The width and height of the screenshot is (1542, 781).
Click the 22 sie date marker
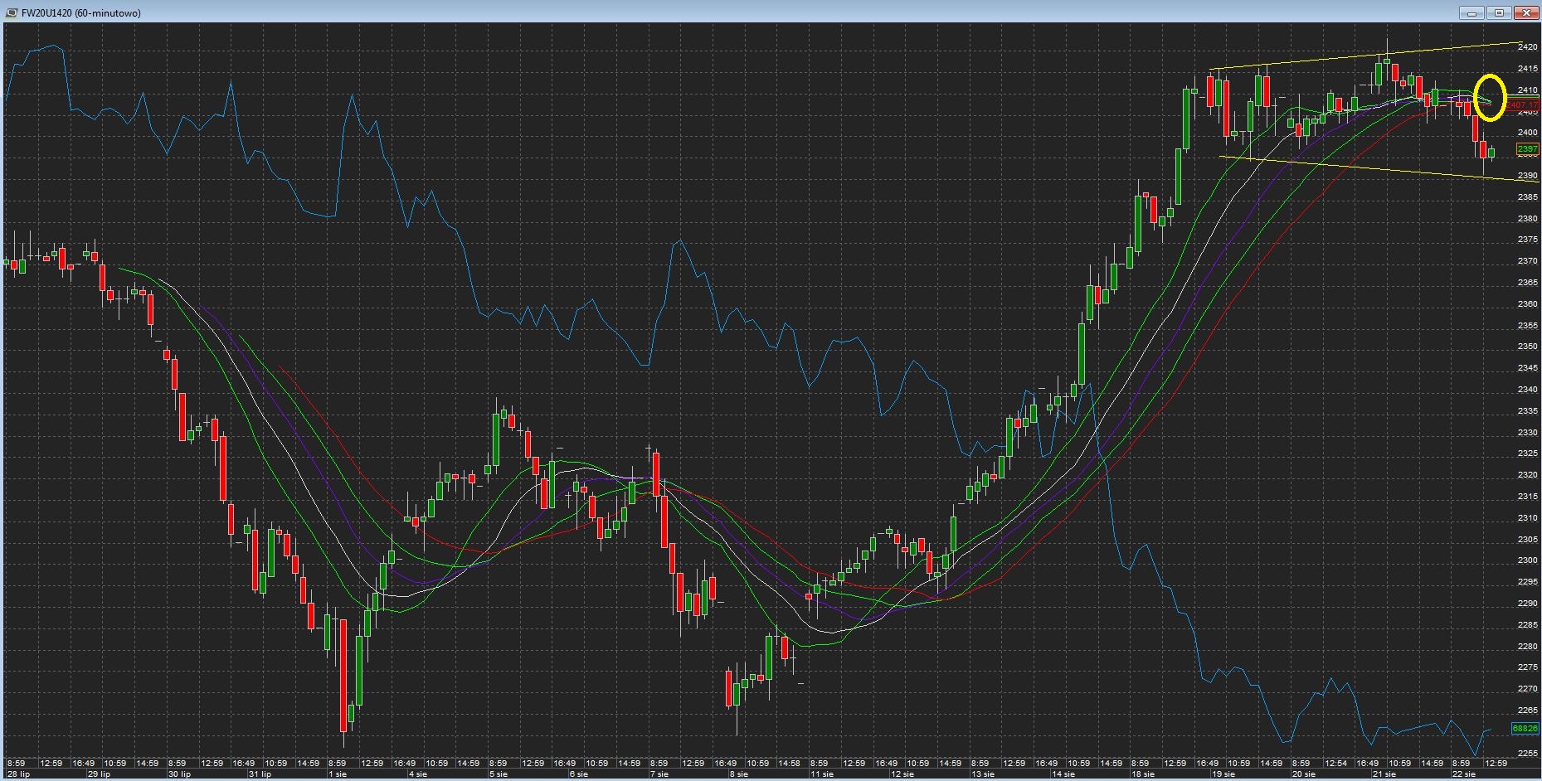1465,774
